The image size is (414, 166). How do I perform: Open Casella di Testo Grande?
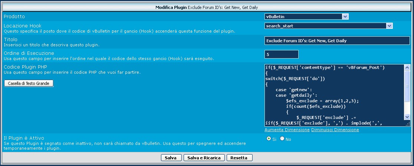[29, 83]
